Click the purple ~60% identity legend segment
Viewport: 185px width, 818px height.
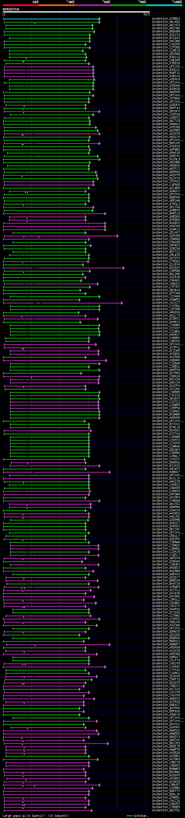point(92,6)
